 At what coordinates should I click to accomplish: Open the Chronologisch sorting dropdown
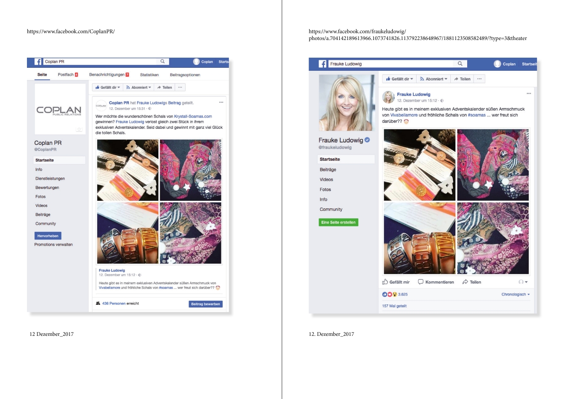[515, 295]
